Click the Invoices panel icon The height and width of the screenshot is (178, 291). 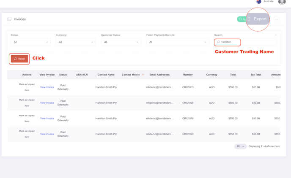[x=9, y=19]
